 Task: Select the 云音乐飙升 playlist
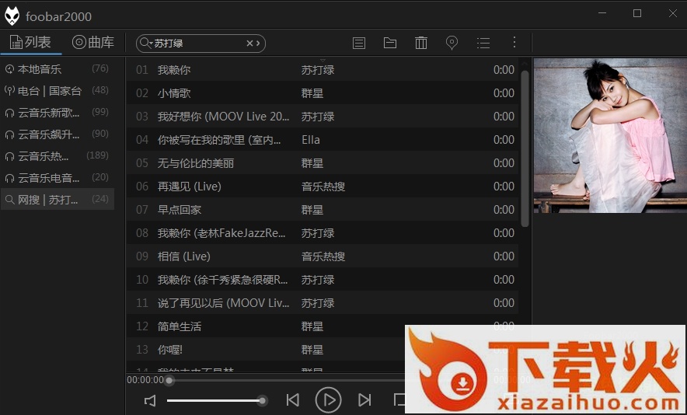click(x=58, y=134)
